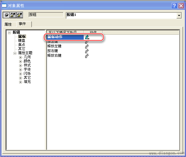Click the paste-properties eyedropper icon
The width and height of the screenshot is (186, 157).
click(19, 15)
